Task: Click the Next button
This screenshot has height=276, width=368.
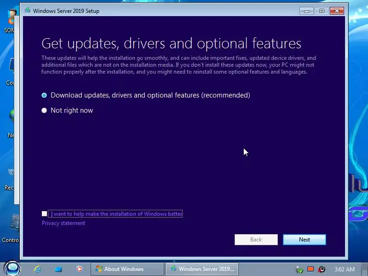Action: coord(305,240)
